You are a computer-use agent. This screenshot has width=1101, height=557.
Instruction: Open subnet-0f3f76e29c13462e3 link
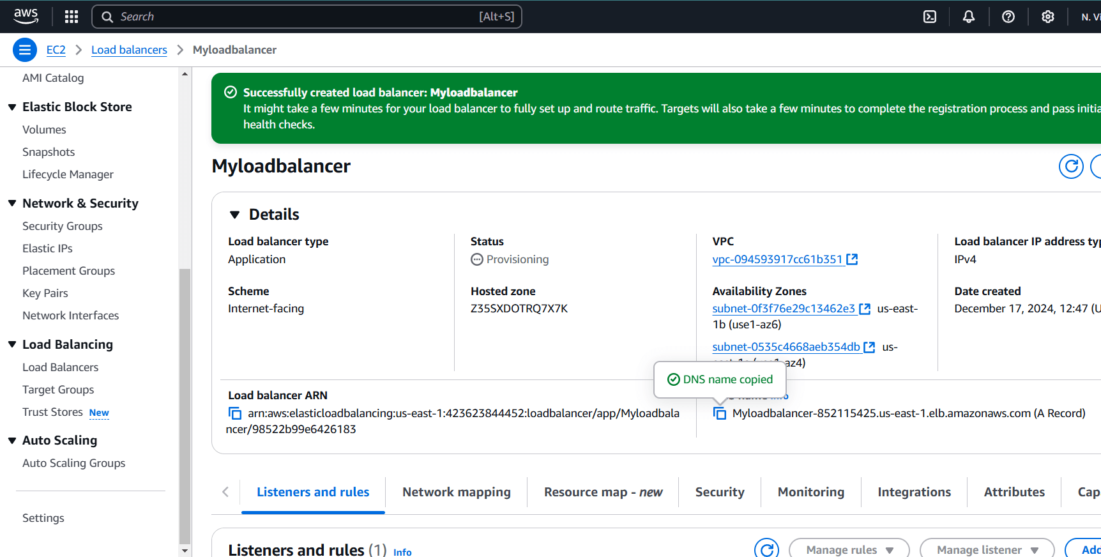784,309
